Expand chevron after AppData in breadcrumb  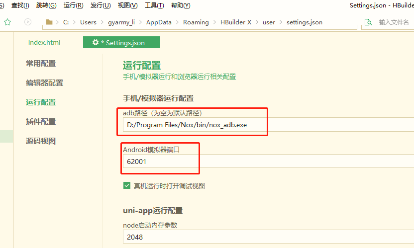coord(178,22)
